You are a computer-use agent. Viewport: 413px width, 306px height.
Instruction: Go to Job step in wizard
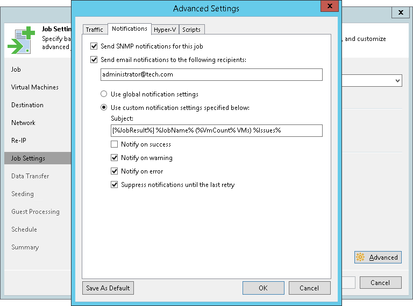pyautogui.click(x=16, y=69)
